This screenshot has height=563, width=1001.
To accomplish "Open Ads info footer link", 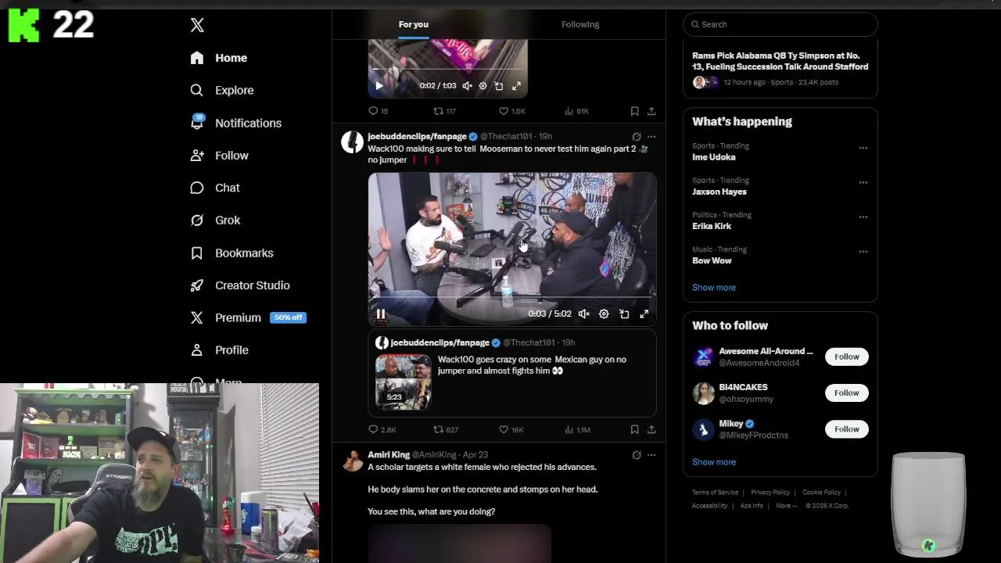I will [x=752, y=506].
